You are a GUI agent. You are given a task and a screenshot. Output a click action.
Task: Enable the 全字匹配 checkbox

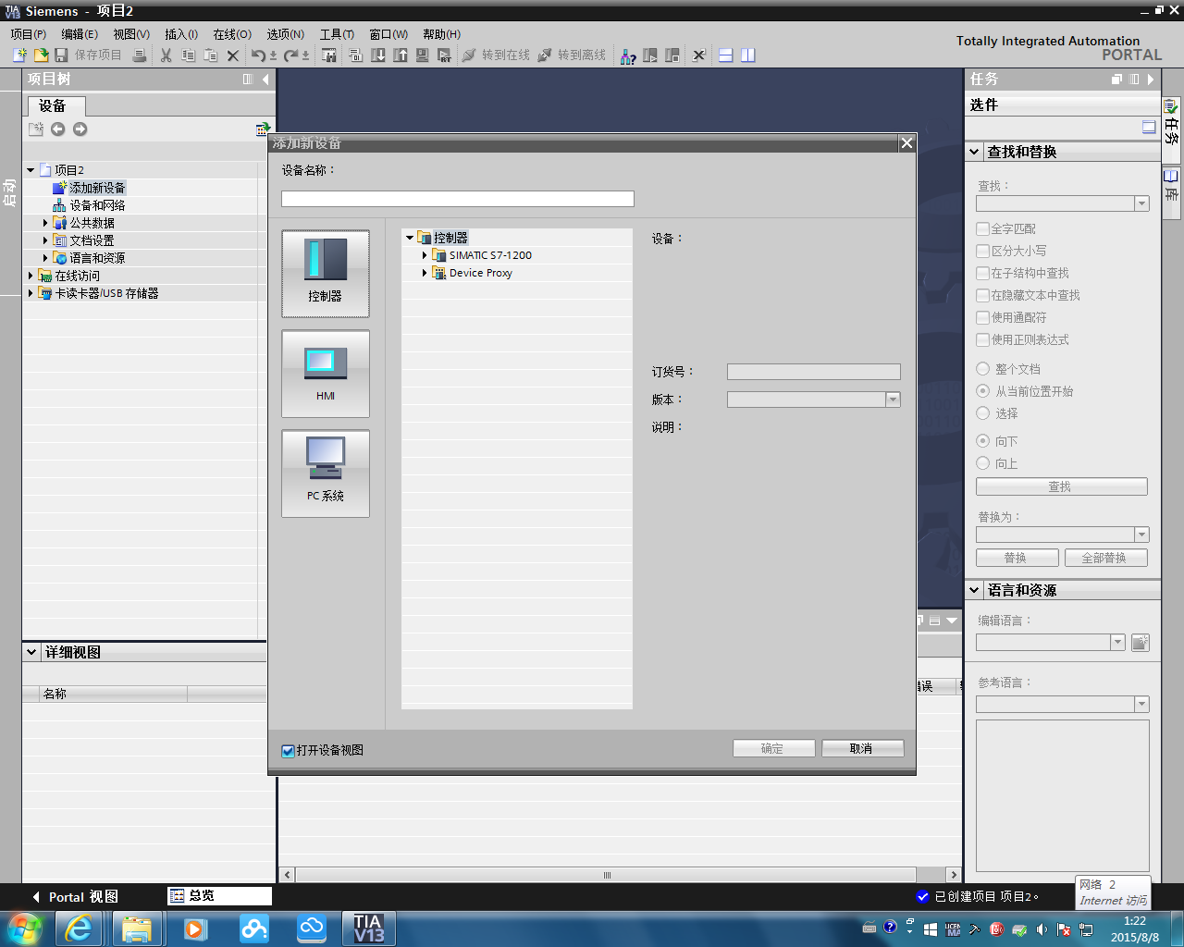[x=983, y=228]
